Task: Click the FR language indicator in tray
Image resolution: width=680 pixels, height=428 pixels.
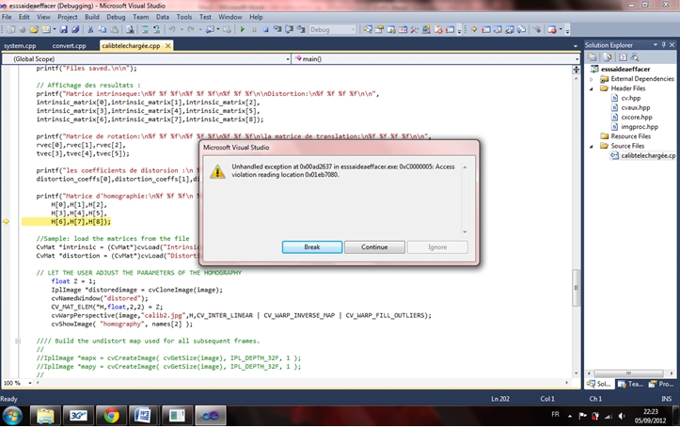Action: pyautogui.click(x=555, y=415)
